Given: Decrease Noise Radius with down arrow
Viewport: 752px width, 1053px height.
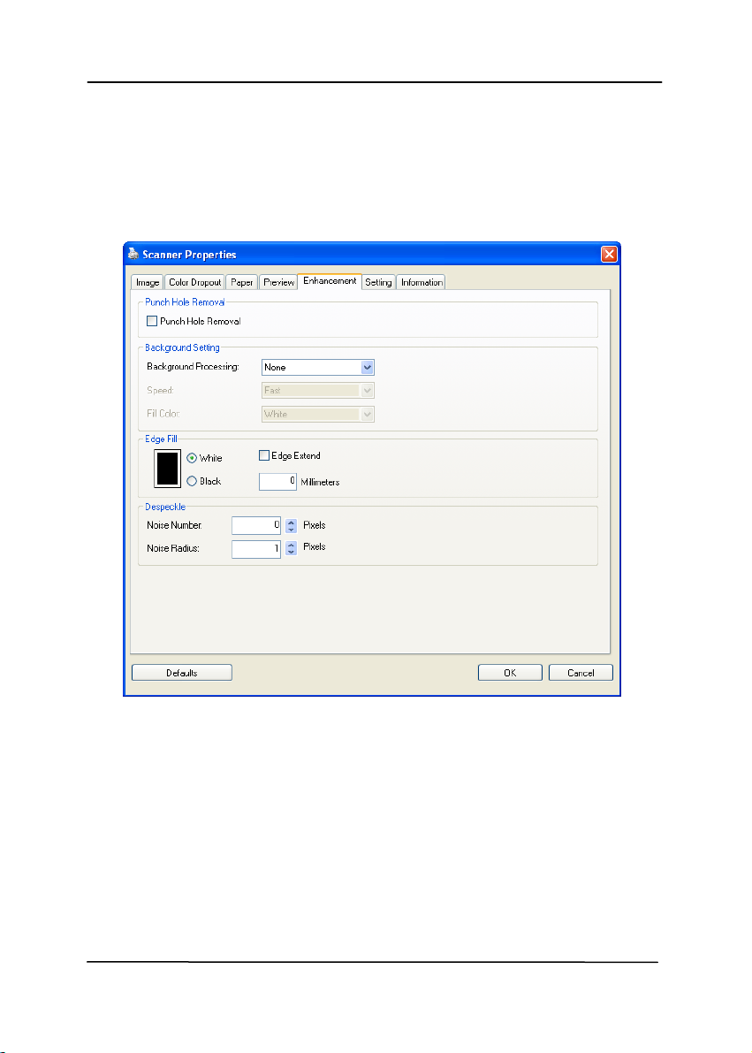Looking at the screenshot, I should pyautogui.click(x=291, y=553).
